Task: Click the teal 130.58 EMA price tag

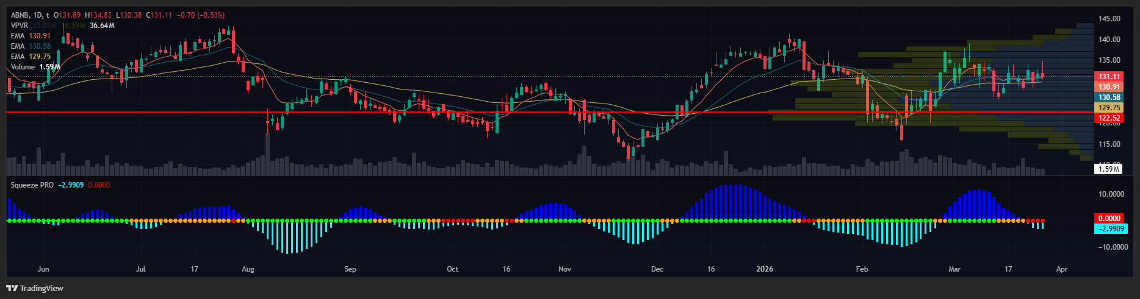Action: [1108, 97]
